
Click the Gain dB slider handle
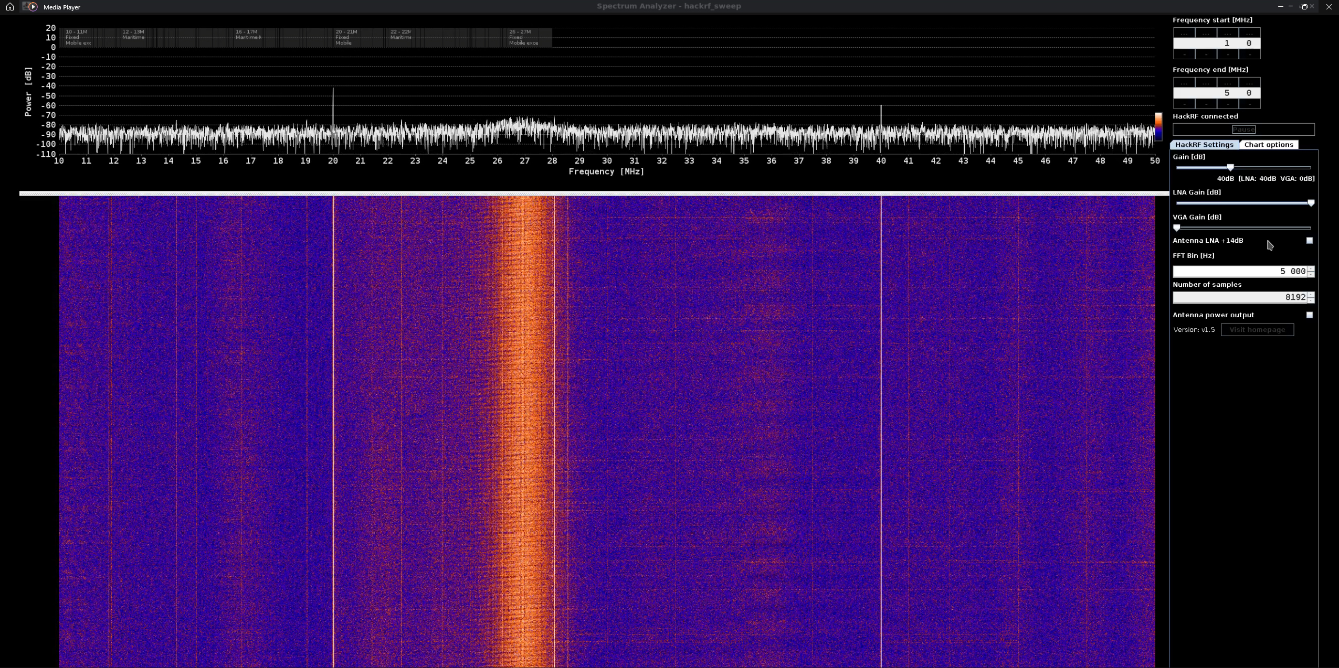1230,167
